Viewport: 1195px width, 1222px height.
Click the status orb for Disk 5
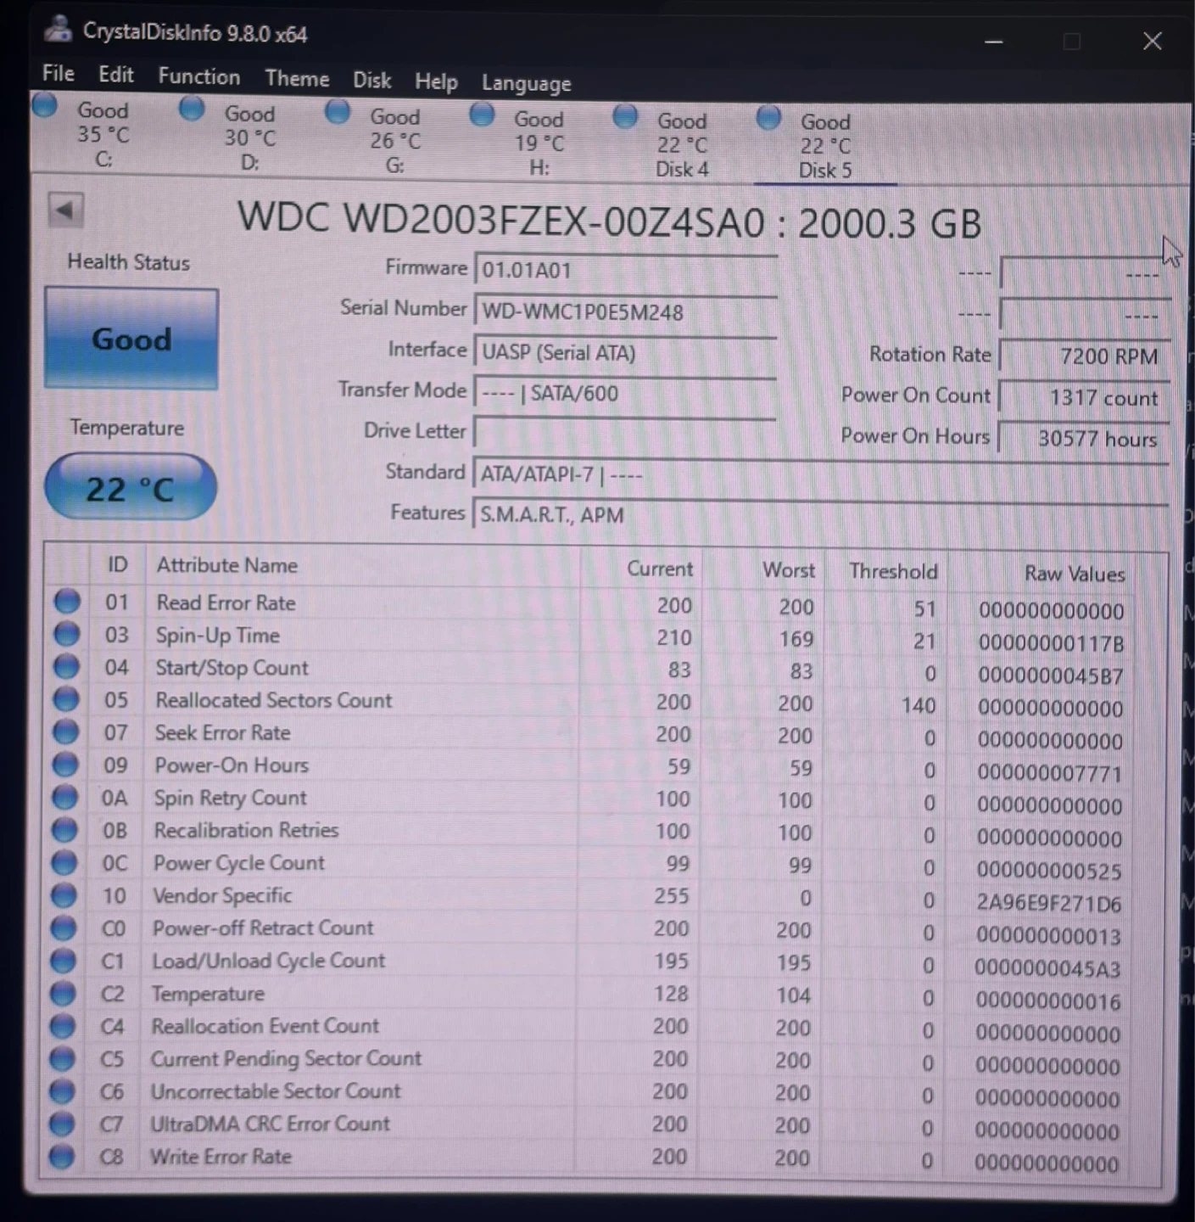point(768,117)
